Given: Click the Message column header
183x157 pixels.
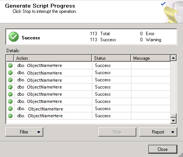Looking at the screenshot, I should [x=151, y=58].
